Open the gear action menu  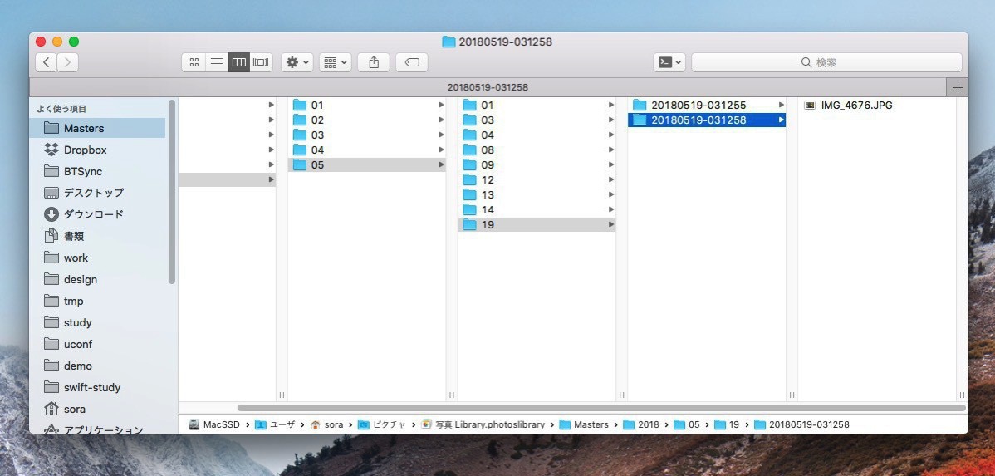[x=297, y=62]
